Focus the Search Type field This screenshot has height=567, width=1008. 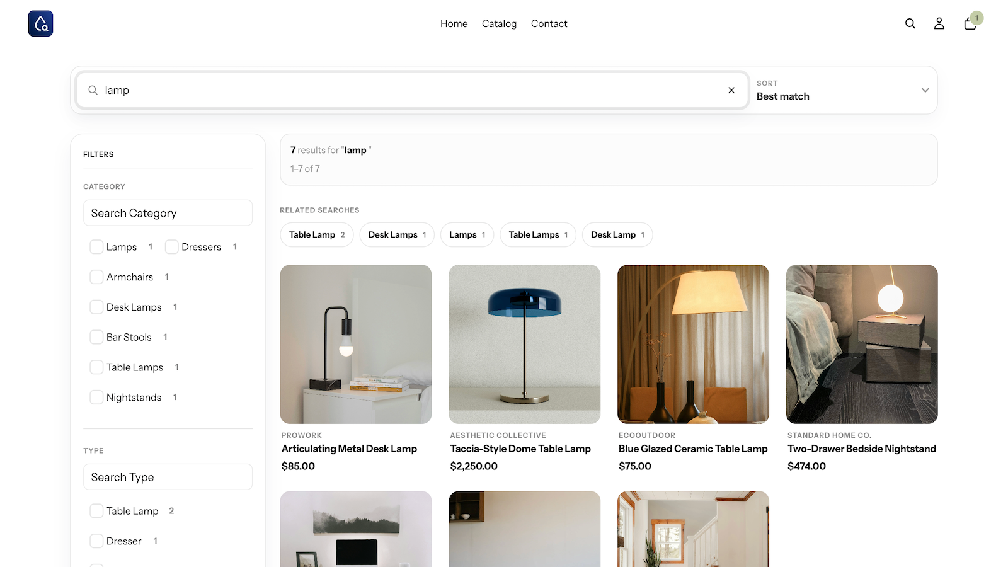(x=168, y=477)
